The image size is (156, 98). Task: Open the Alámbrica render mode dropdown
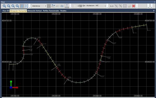coord(39,6)
